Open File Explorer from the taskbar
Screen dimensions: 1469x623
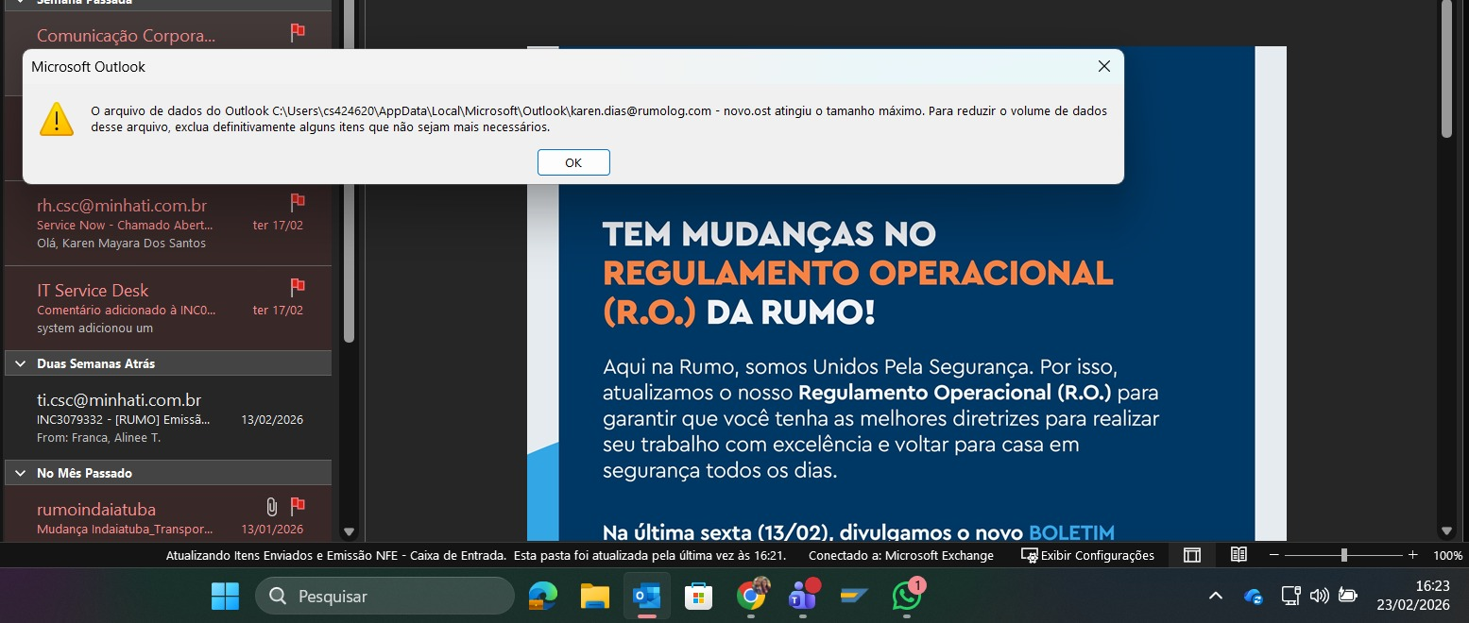[x=594, y=596]
